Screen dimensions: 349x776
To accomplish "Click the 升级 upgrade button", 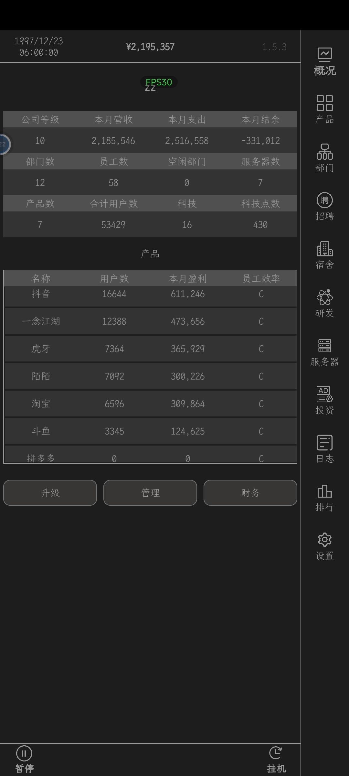I will pos(50,493).
